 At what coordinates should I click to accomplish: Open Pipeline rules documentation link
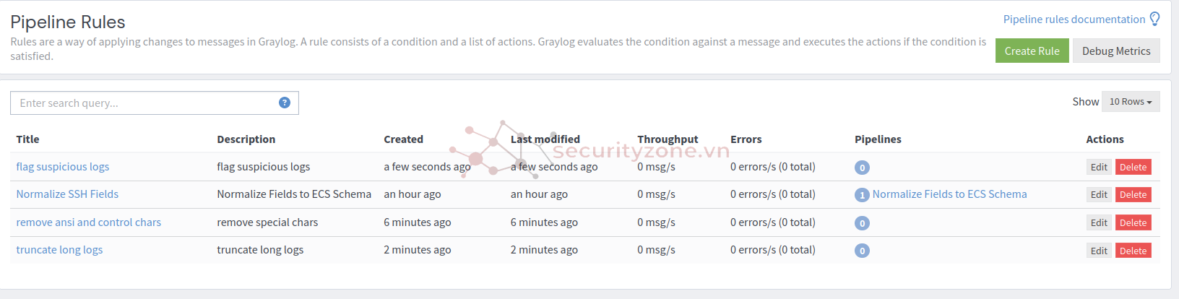coord(1074,19)
